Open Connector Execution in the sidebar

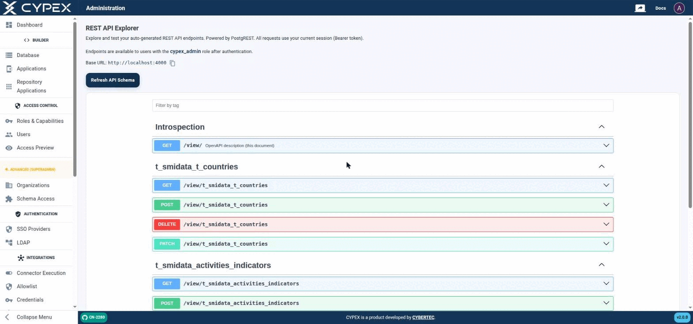41,273
